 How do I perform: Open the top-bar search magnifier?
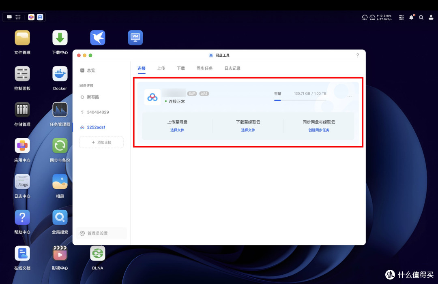pyautogui.click(x=421, y=17)
